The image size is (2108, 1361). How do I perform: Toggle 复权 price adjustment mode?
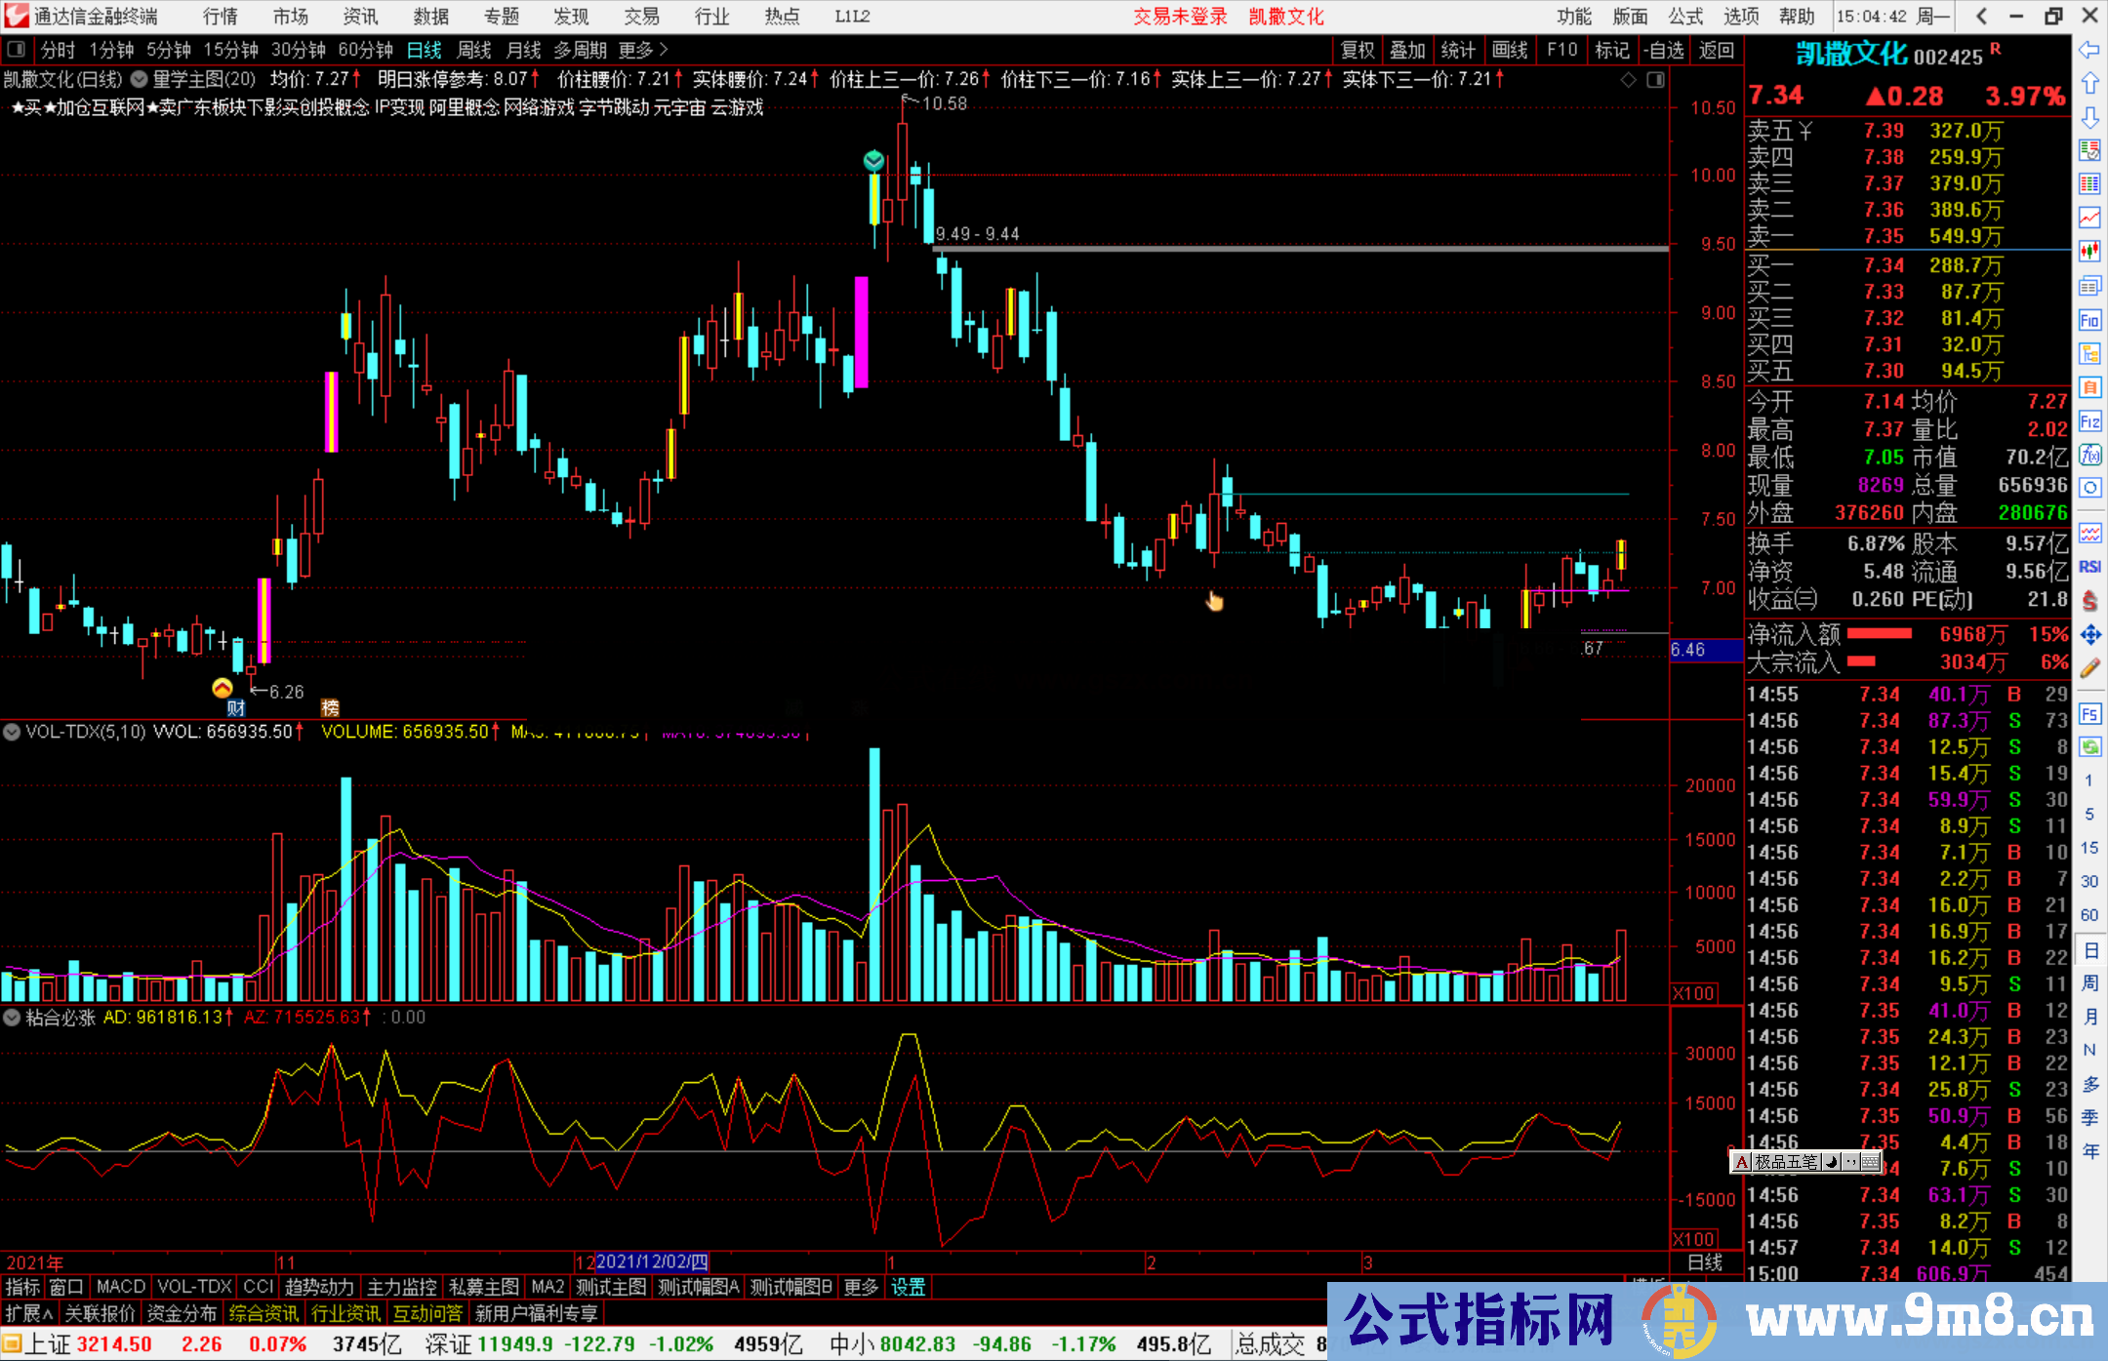pyautogui.click(x=1357, y=50)
